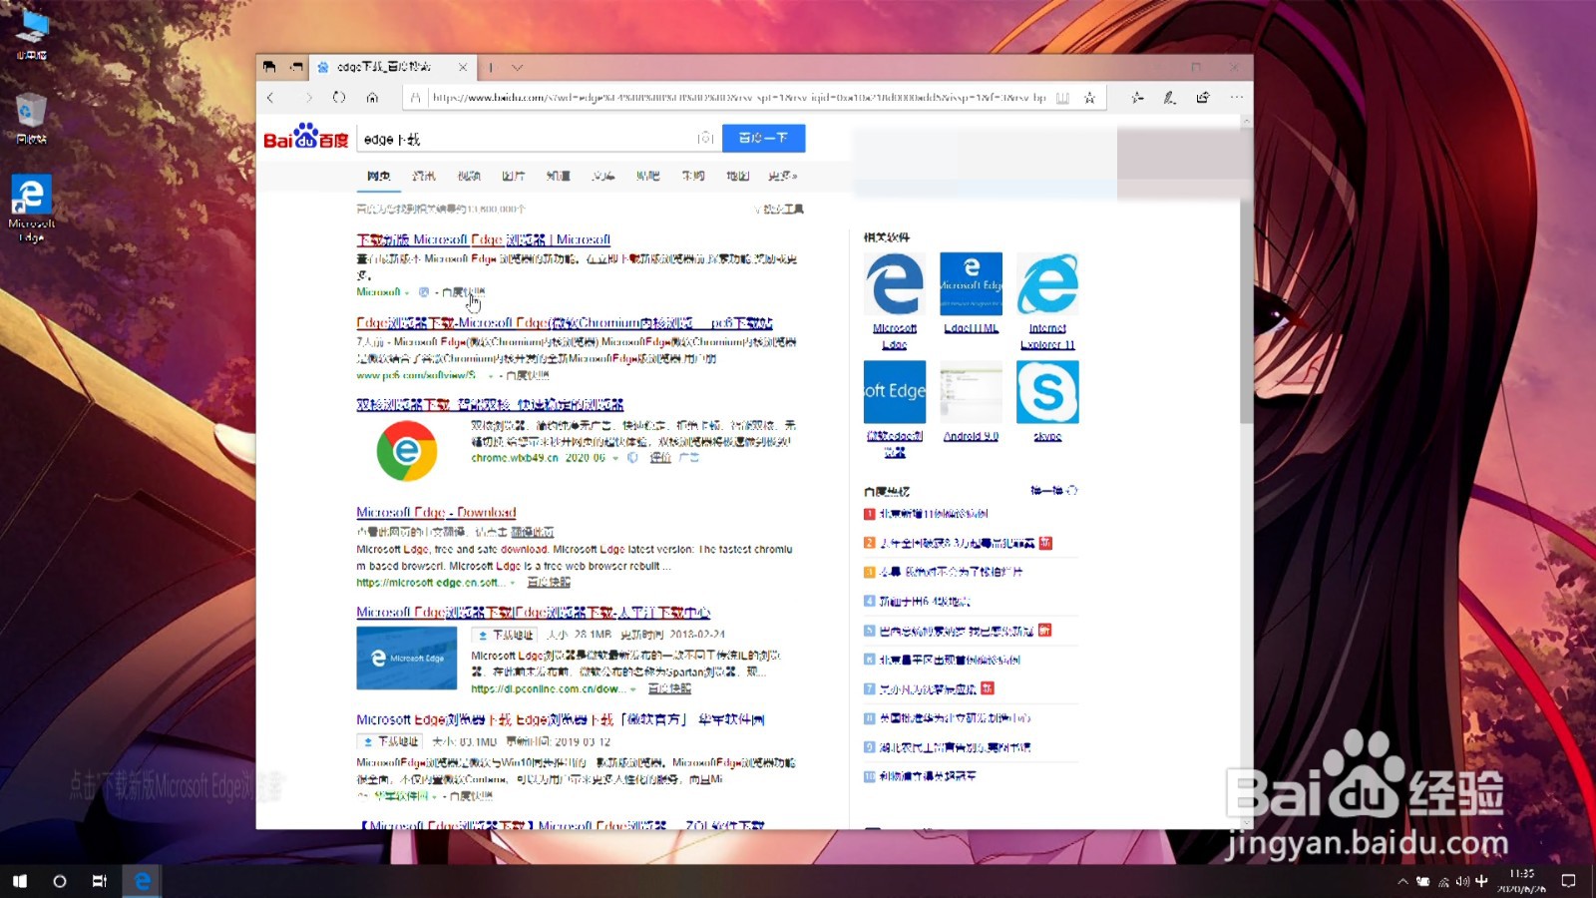1596x898 pixels.
Task: Open Cortana search circle on taskbar
Action: pyautogui.click(x=60, y=881)
